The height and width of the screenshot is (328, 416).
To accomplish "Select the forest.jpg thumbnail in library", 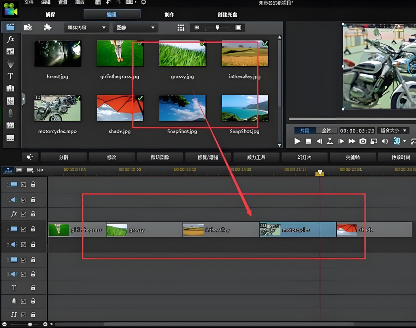I will tap(57, 53).
